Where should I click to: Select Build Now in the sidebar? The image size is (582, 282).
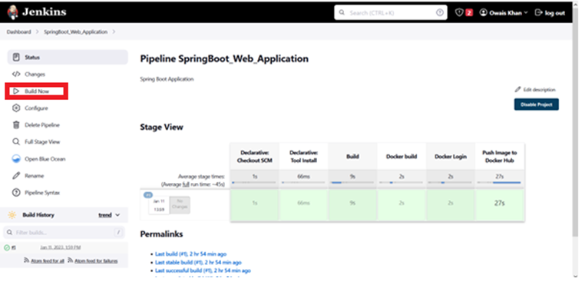(x=36, y=91)
